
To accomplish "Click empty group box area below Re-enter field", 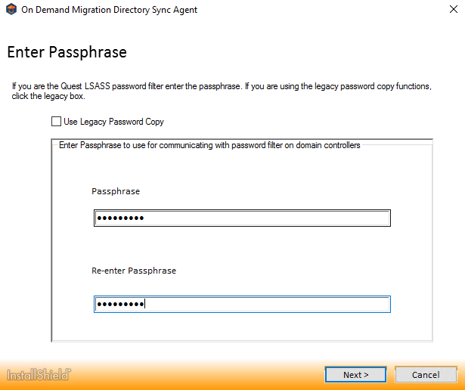I will pos(242,328).
